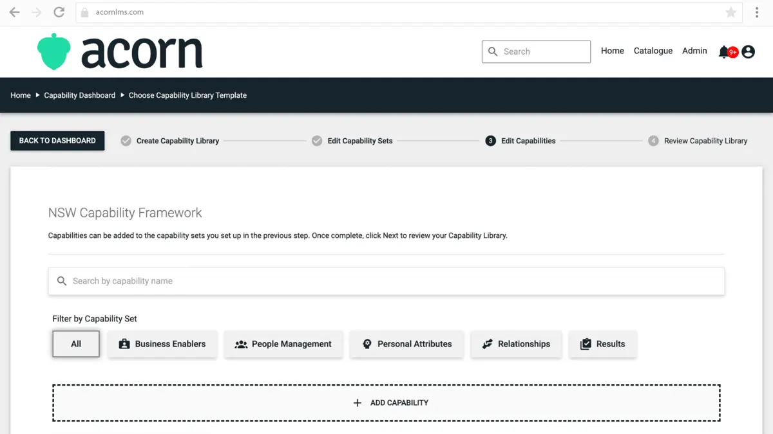773x434 pixels.
Task: Click the Create Capability Library step checkmark
Action: point(126,141)
